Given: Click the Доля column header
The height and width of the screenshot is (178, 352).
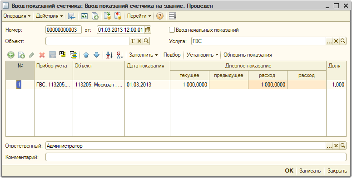Looking at the screenshot, I should [x=336, y=70].
